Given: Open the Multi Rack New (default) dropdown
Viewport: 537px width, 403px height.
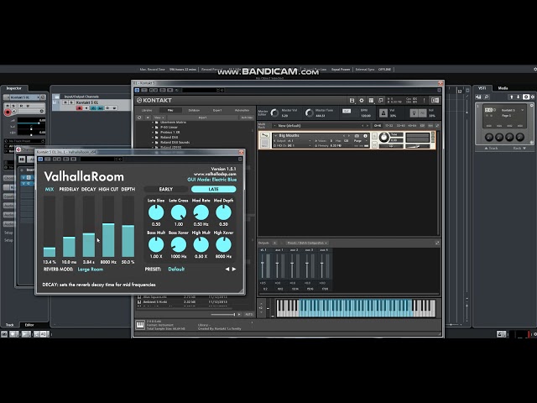Looking at the screenshot, I should (275, 126).
